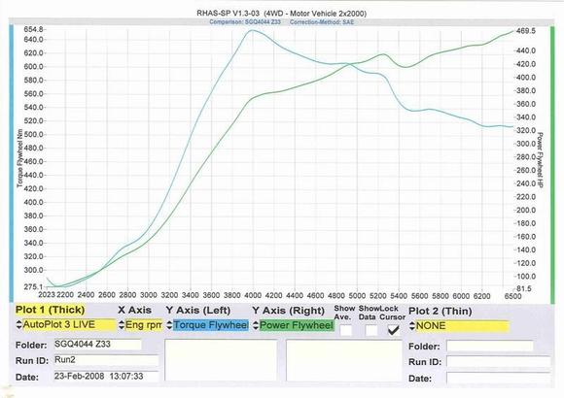Click the Plot 2 (Thin) heading

[x=441, y=311]
